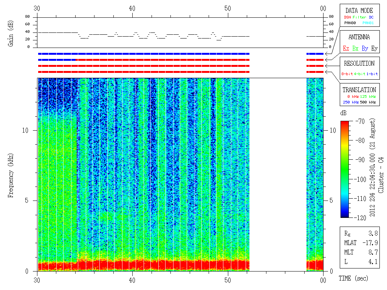This screenshot has height=290, width=387.
Task: Click the Cluster - C4 spacecraft label
Action: tap(381, 178)
